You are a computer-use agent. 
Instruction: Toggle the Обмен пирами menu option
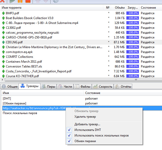pos(85,141)
